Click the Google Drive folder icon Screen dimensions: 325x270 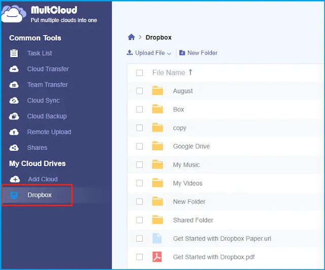(x=157, y=146)
